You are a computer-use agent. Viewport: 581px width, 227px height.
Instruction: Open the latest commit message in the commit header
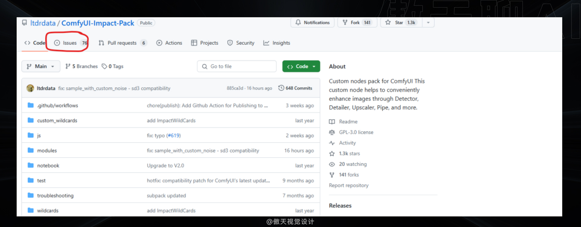click(114, 88)
